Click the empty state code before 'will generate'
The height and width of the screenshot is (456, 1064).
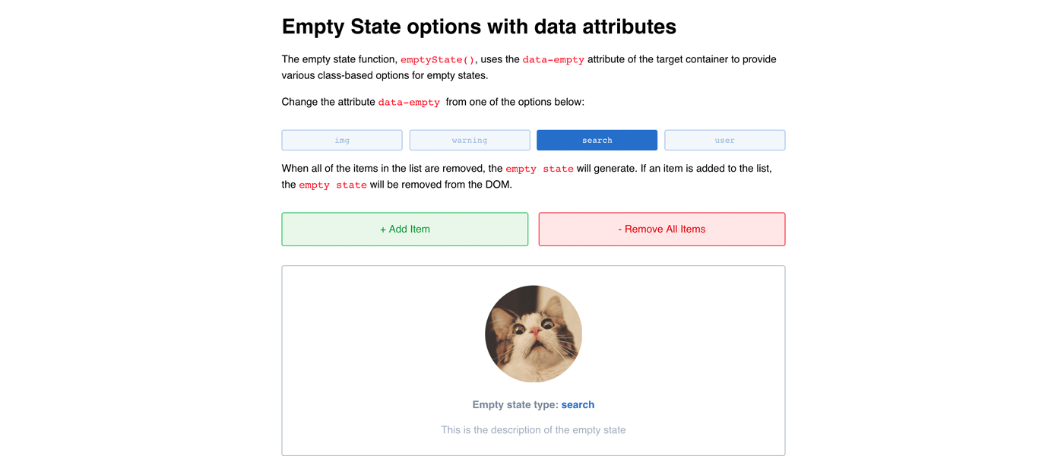click(540, 169)
